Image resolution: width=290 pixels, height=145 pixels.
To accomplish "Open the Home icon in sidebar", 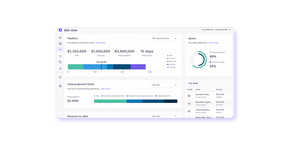I will (60, 38).
